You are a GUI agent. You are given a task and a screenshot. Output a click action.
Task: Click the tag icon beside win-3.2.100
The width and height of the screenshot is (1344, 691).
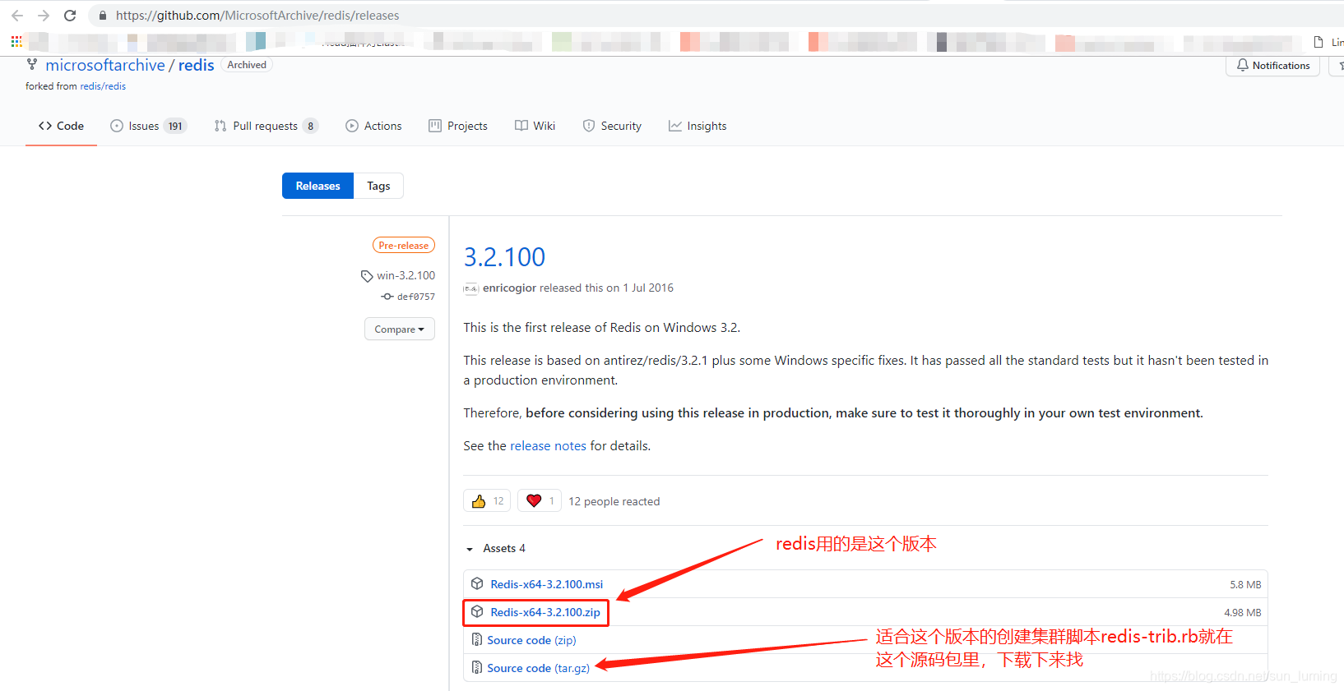click(x=367, y=276)
